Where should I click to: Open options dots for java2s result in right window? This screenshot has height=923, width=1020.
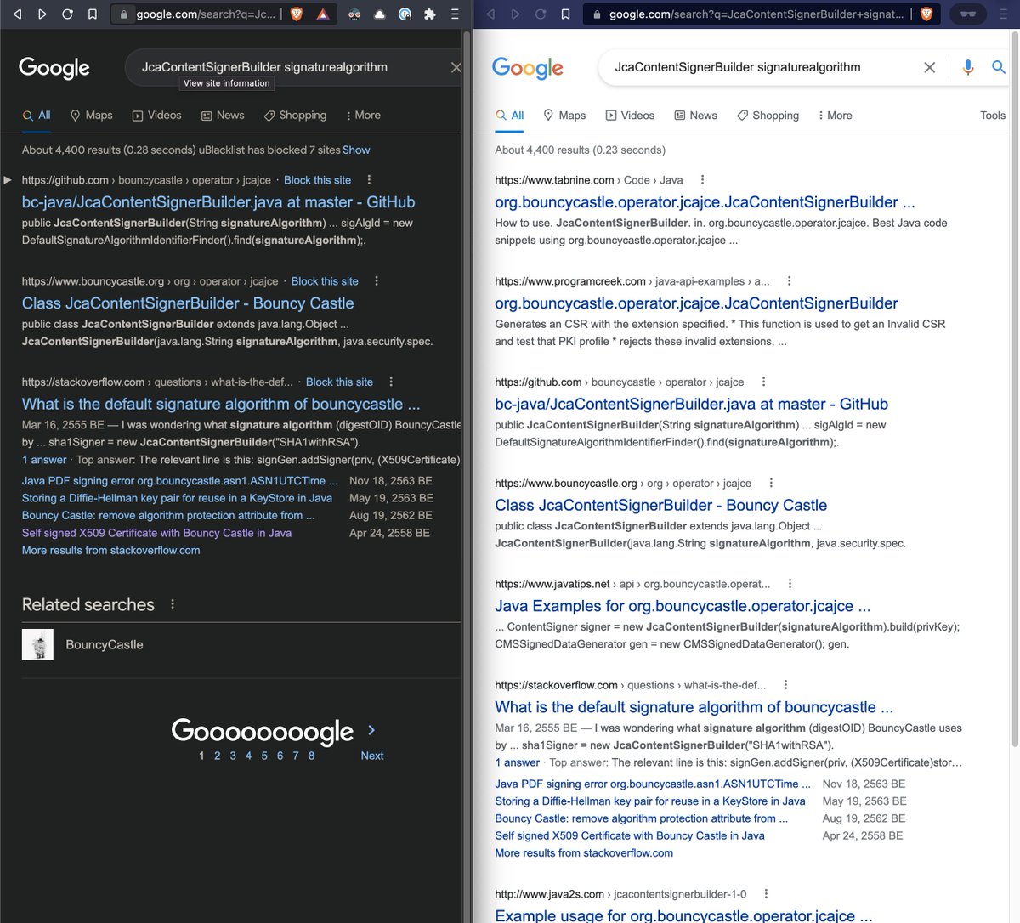766,894
